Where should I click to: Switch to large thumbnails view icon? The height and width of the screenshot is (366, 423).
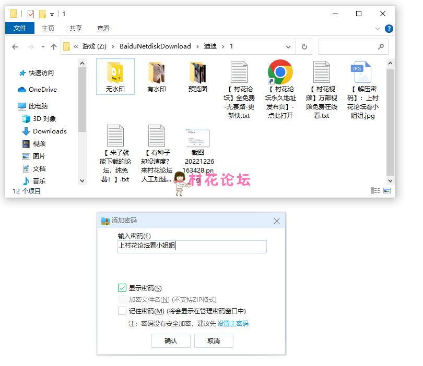(387, 191)
